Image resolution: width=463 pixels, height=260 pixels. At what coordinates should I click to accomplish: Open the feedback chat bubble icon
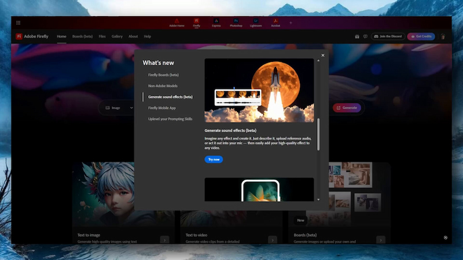pos(365,36)
